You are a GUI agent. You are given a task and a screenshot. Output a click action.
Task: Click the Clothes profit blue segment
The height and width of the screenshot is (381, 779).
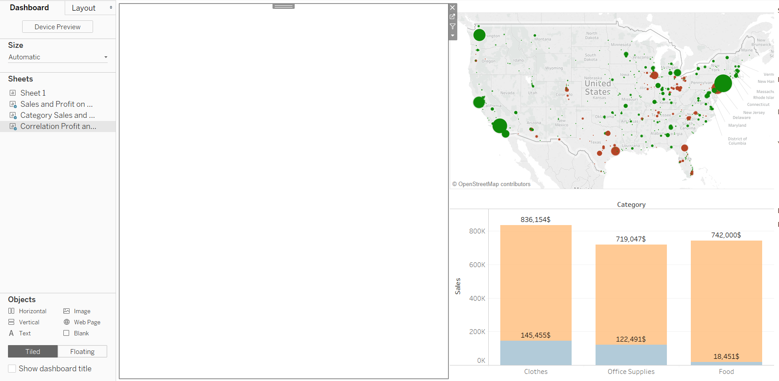(536, 353)
